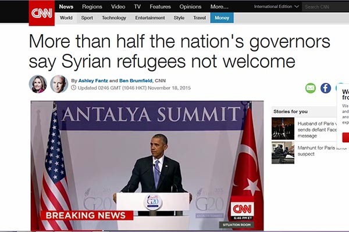Click the Search CNN input field
The image size is (349, 232).
pyautogui.click(x=325, y=7)
